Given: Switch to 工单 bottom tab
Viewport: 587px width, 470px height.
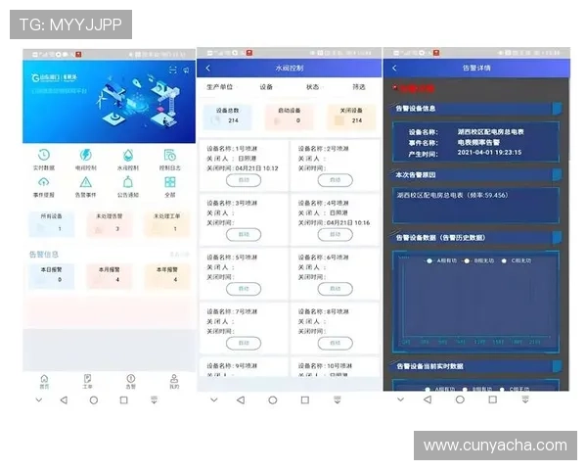Looking at the screenshot, I should tap(87, 382).
